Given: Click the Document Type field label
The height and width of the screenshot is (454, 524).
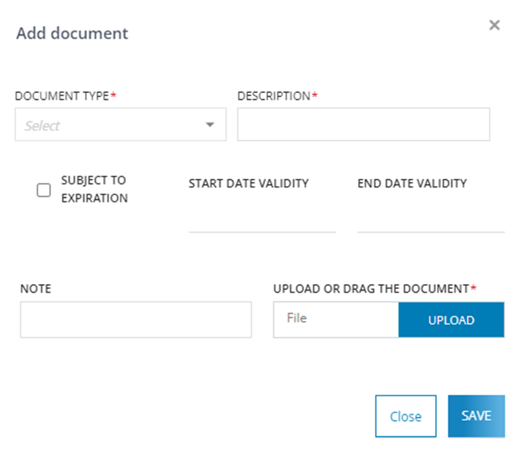Looking at the screenshot, I should [62, 96].
